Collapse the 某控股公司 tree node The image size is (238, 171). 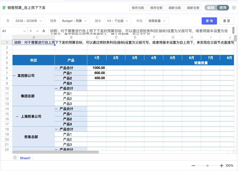[14, 76]
